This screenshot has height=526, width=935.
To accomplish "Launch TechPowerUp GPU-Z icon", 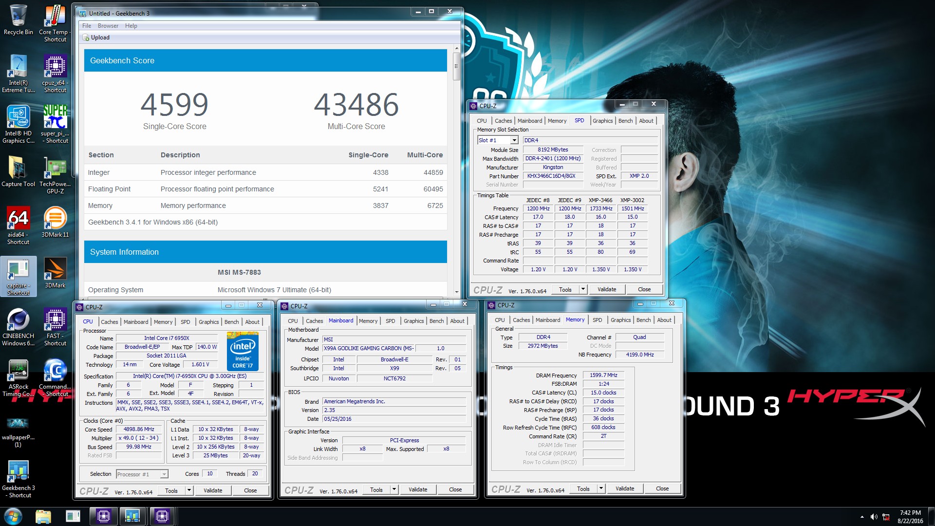I will click(55, 175).
